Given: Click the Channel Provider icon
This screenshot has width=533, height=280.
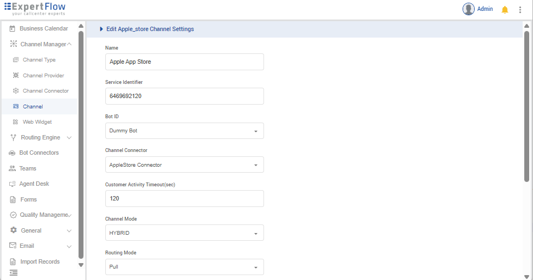Looking at the screenshot, I should pyautogui.click(x=16, y=75).
